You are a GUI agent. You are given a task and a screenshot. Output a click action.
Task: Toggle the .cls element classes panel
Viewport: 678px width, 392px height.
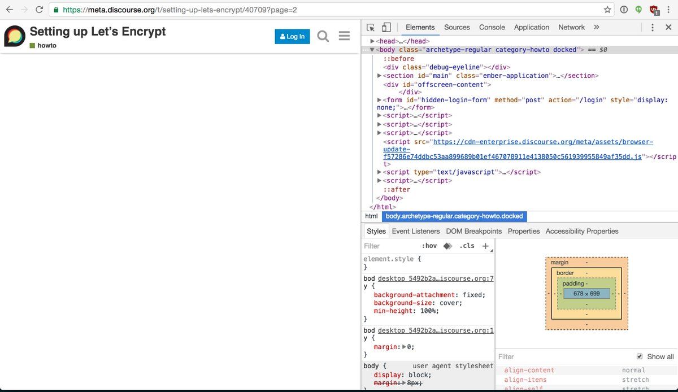tap(467, 246)
